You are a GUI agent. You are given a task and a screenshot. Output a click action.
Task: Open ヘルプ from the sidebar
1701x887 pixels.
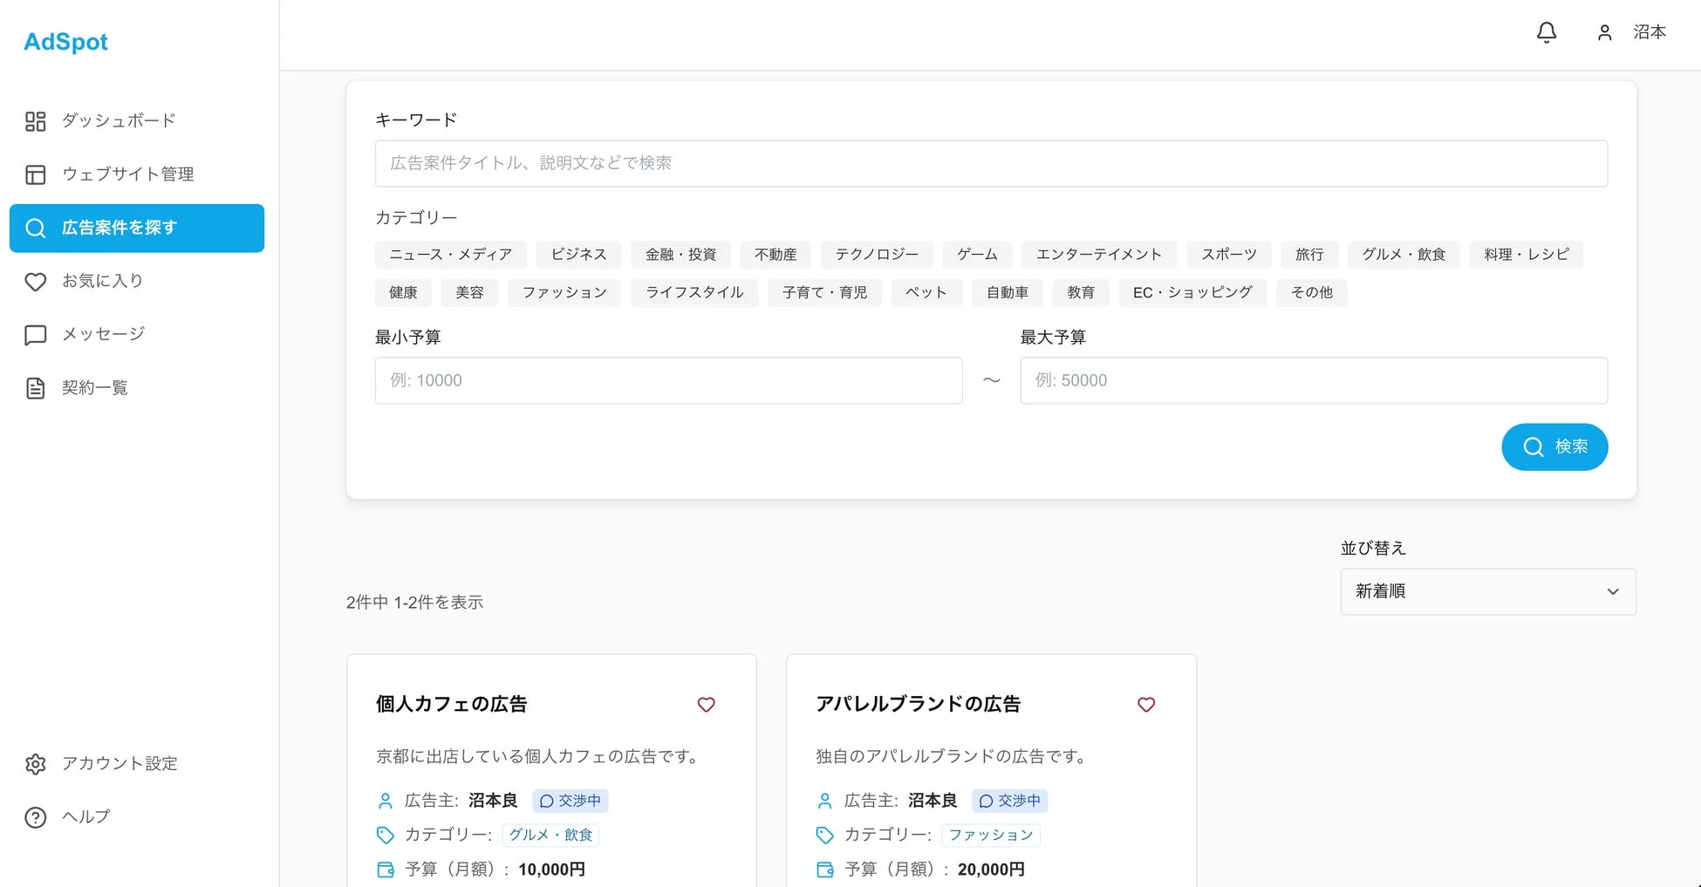click(x=85, y=817)
